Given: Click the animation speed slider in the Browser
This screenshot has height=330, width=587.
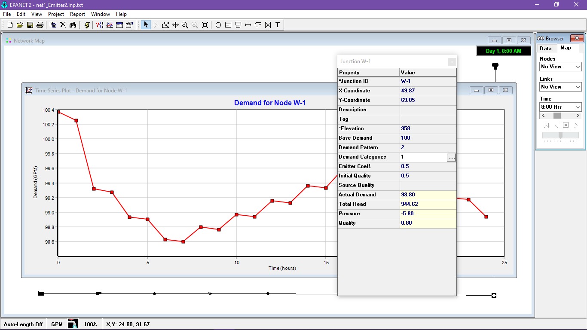Looking at the screenshot, I should pyautogui.click(x=560, y=134).
